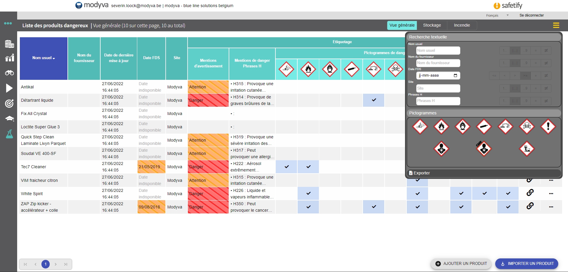Select '<=' operator for Date FDS filter

tap(494, 76)
